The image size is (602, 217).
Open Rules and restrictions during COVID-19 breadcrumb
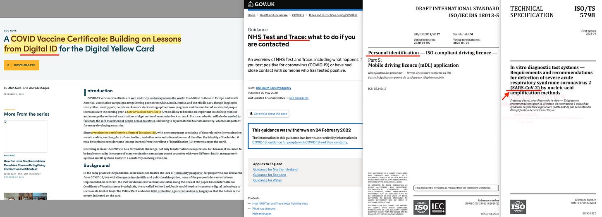(x=333, y=15)
